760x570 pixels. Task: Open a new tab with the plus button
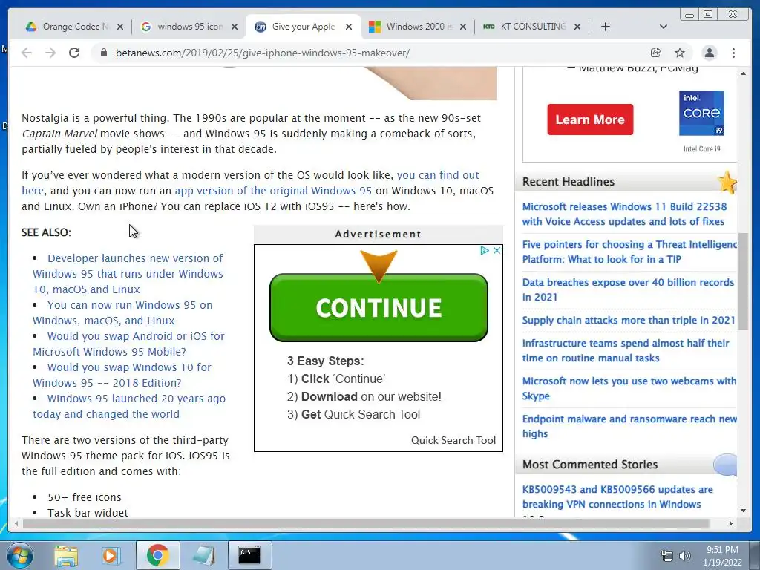click(606, 27)
